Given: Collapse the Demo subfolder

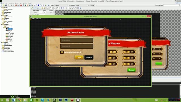Looking at the screenshot, I should (x=3, y=27).
